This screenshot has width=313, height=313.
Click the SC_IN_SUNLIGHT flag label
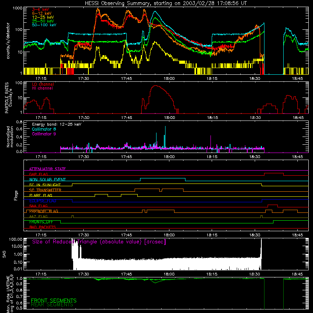coord(45,185)
